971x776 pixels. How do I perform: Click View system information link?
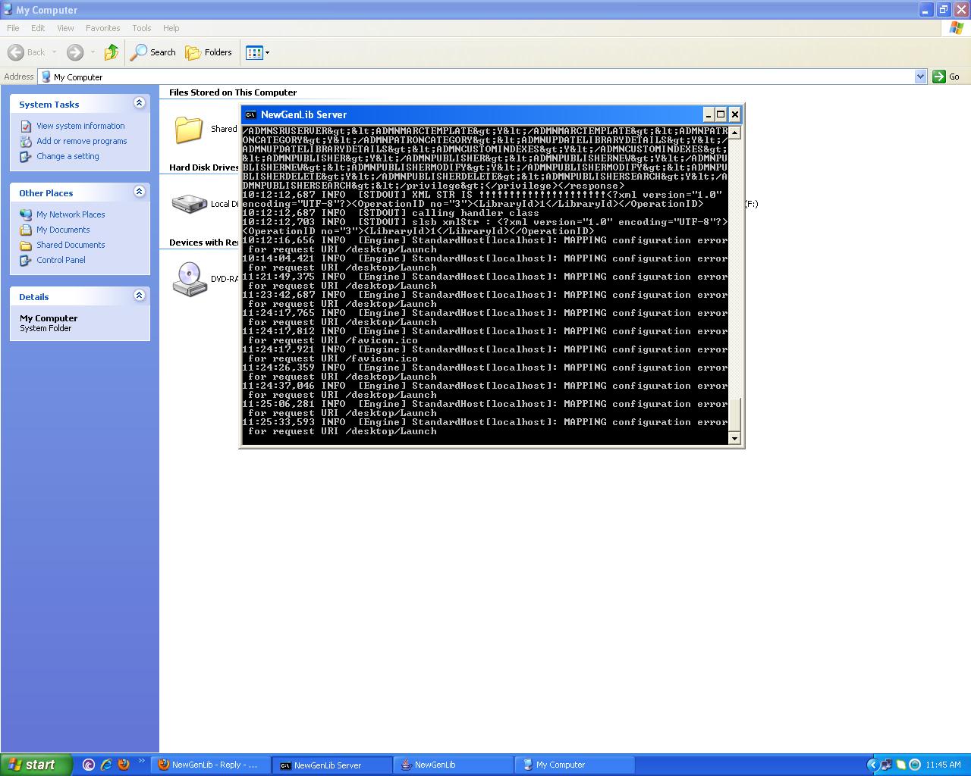point(80,126)
